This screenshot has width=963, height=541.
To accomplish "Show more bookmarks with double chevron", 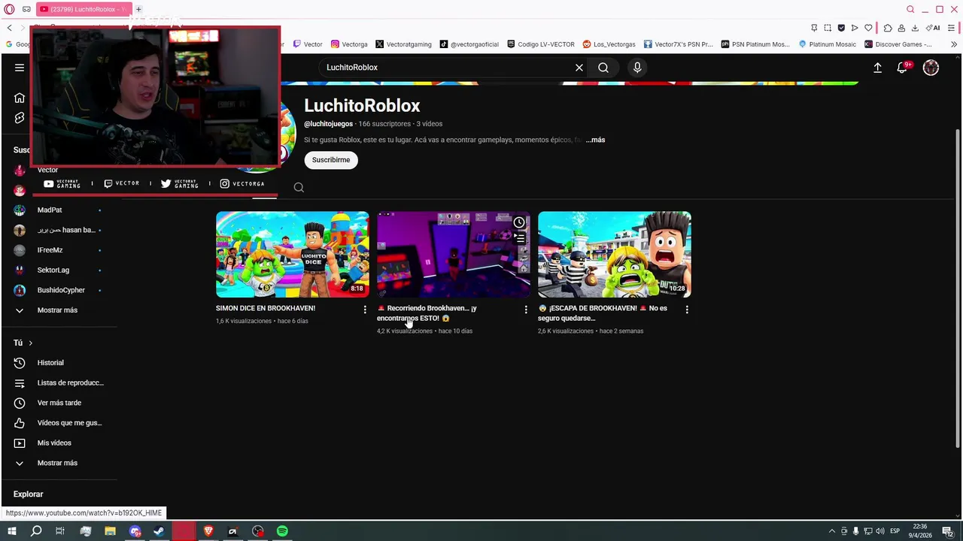I will [954, 44].
